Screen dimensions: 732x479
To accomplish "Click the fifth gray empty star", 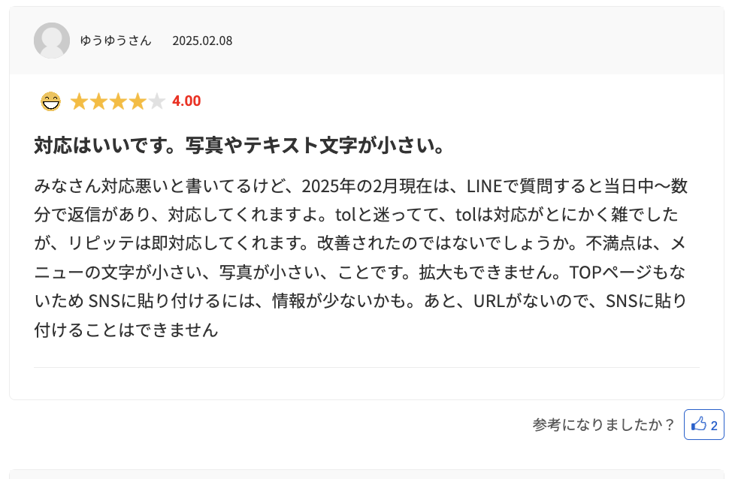I will 156,101.
